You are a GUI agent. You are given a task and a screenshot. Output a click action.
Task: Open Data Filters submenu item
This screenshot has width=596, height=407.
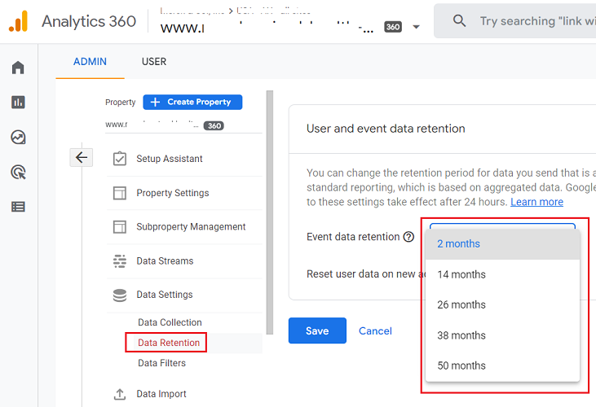tap(162, 363)
